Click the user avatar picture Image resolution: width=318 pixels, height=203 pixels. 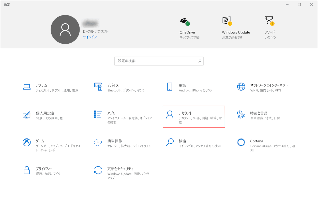(65, 29)
